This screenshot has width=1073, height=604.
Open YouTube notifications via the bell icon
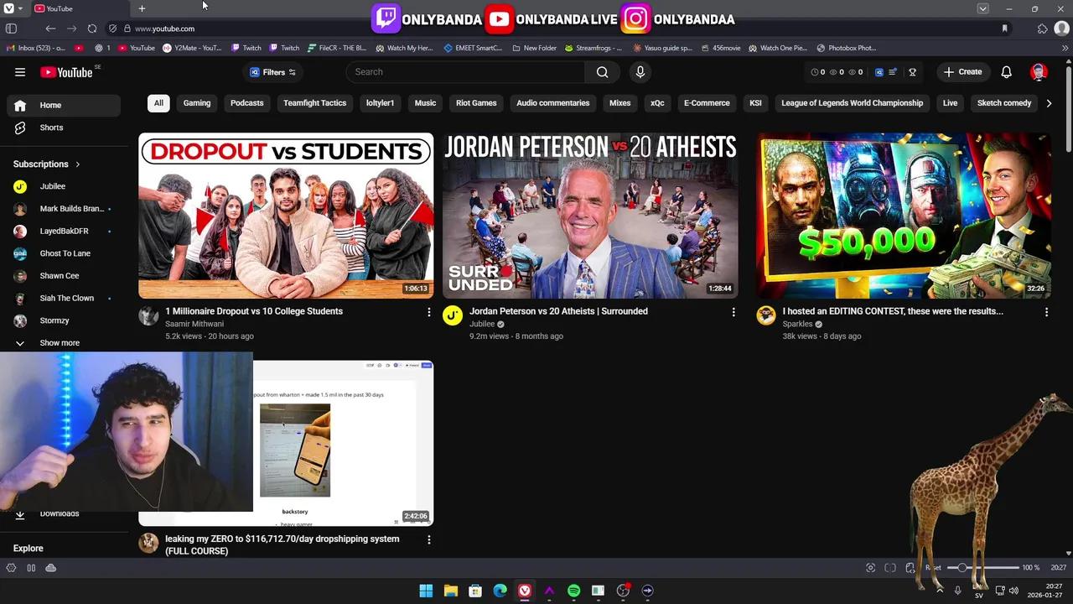[1006, 72]
